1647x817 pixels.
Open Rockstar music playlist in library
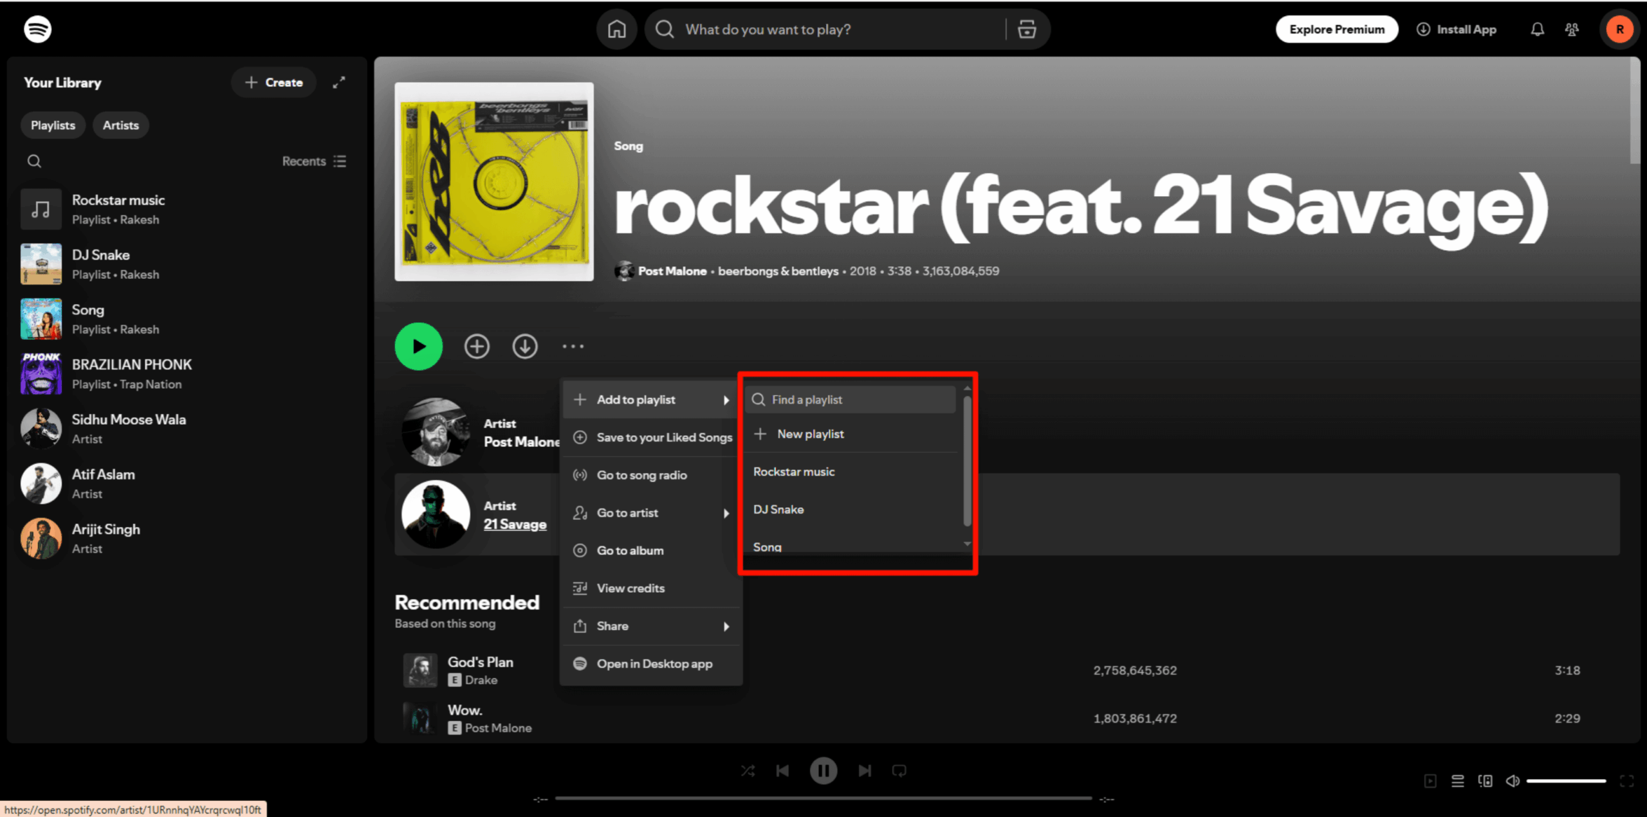coord(186,210)
